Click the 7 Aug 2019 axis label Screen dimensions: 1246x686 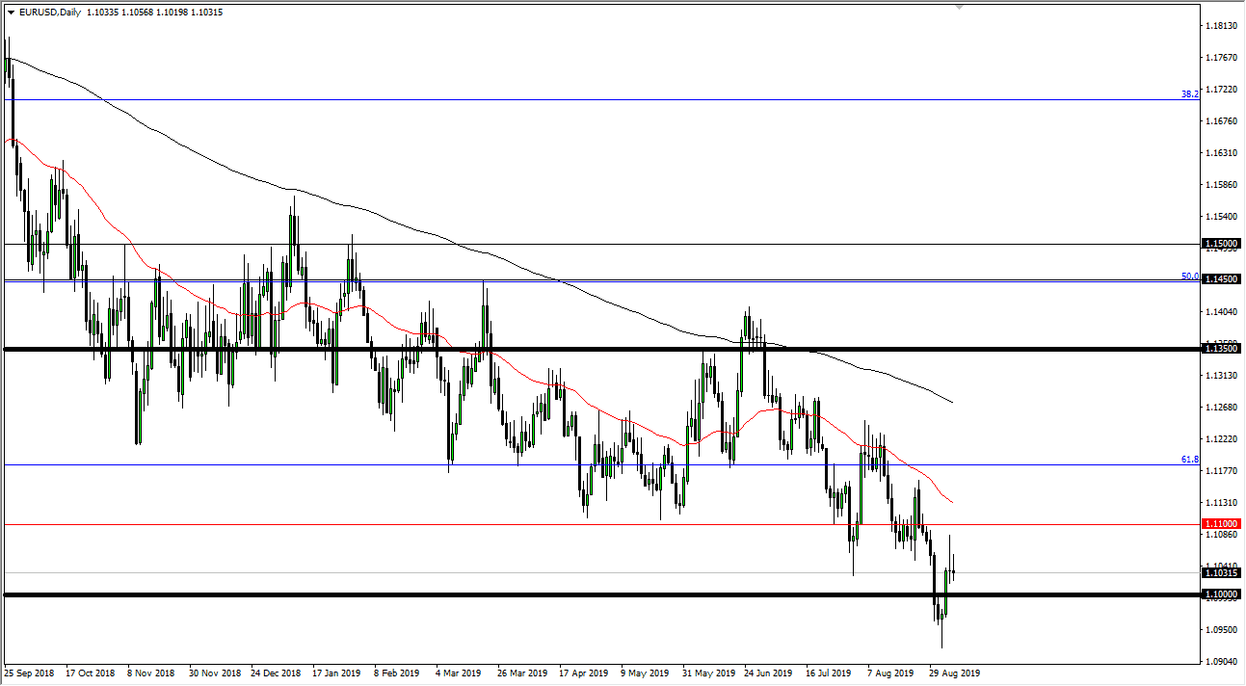(x=890, y=673)
